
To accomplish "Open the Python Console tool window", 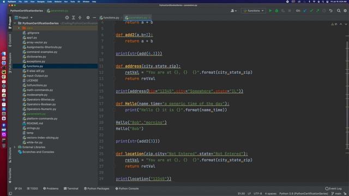I will (127, 188).
